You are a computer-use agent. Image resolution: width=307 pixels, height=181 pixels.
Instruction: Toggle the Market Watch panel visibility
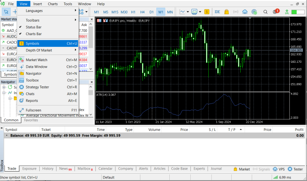tap(36, 60)
